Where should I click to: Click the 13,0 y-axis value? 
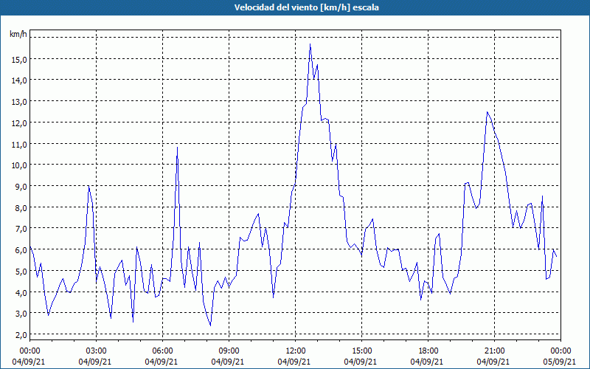[x=19, y=102]
